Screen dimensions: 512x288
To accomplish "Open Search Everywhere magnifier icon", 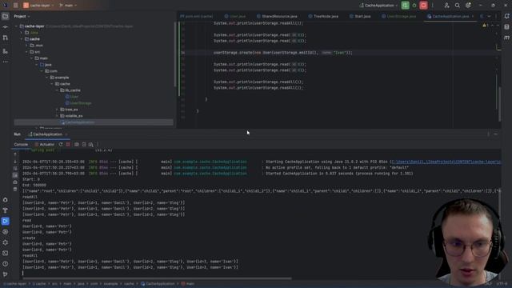I will (x=458, y=6).
